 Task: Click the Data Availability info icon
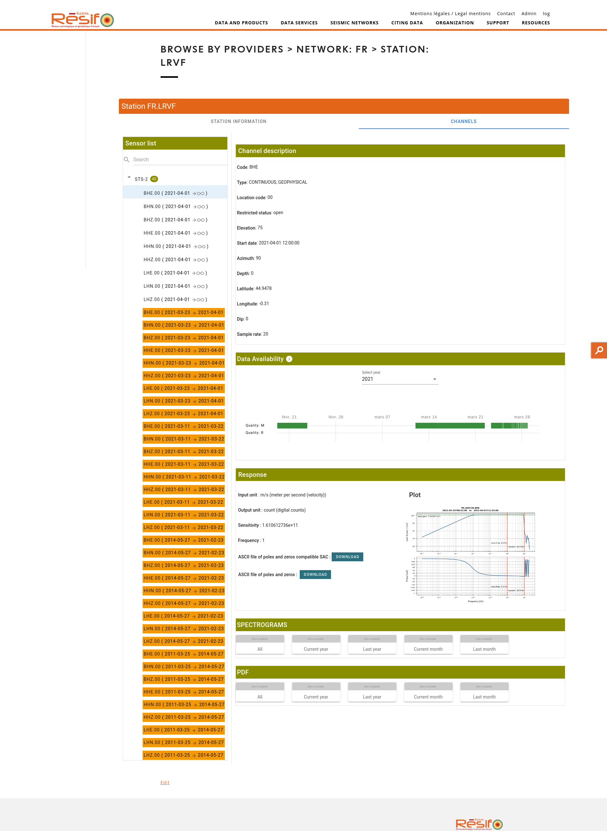289,359
